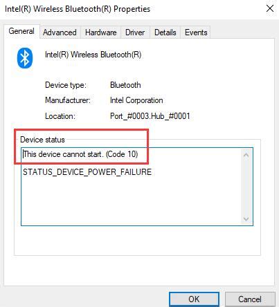Click the dialog title bar text
Viewport: 279px width, 307px height.
click(x=78, y=9)
